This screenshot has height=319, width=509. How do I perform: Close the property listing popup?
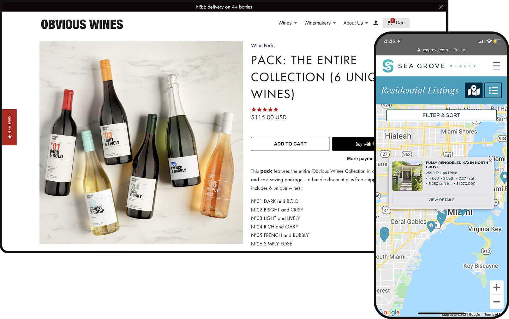pos(490,161)
